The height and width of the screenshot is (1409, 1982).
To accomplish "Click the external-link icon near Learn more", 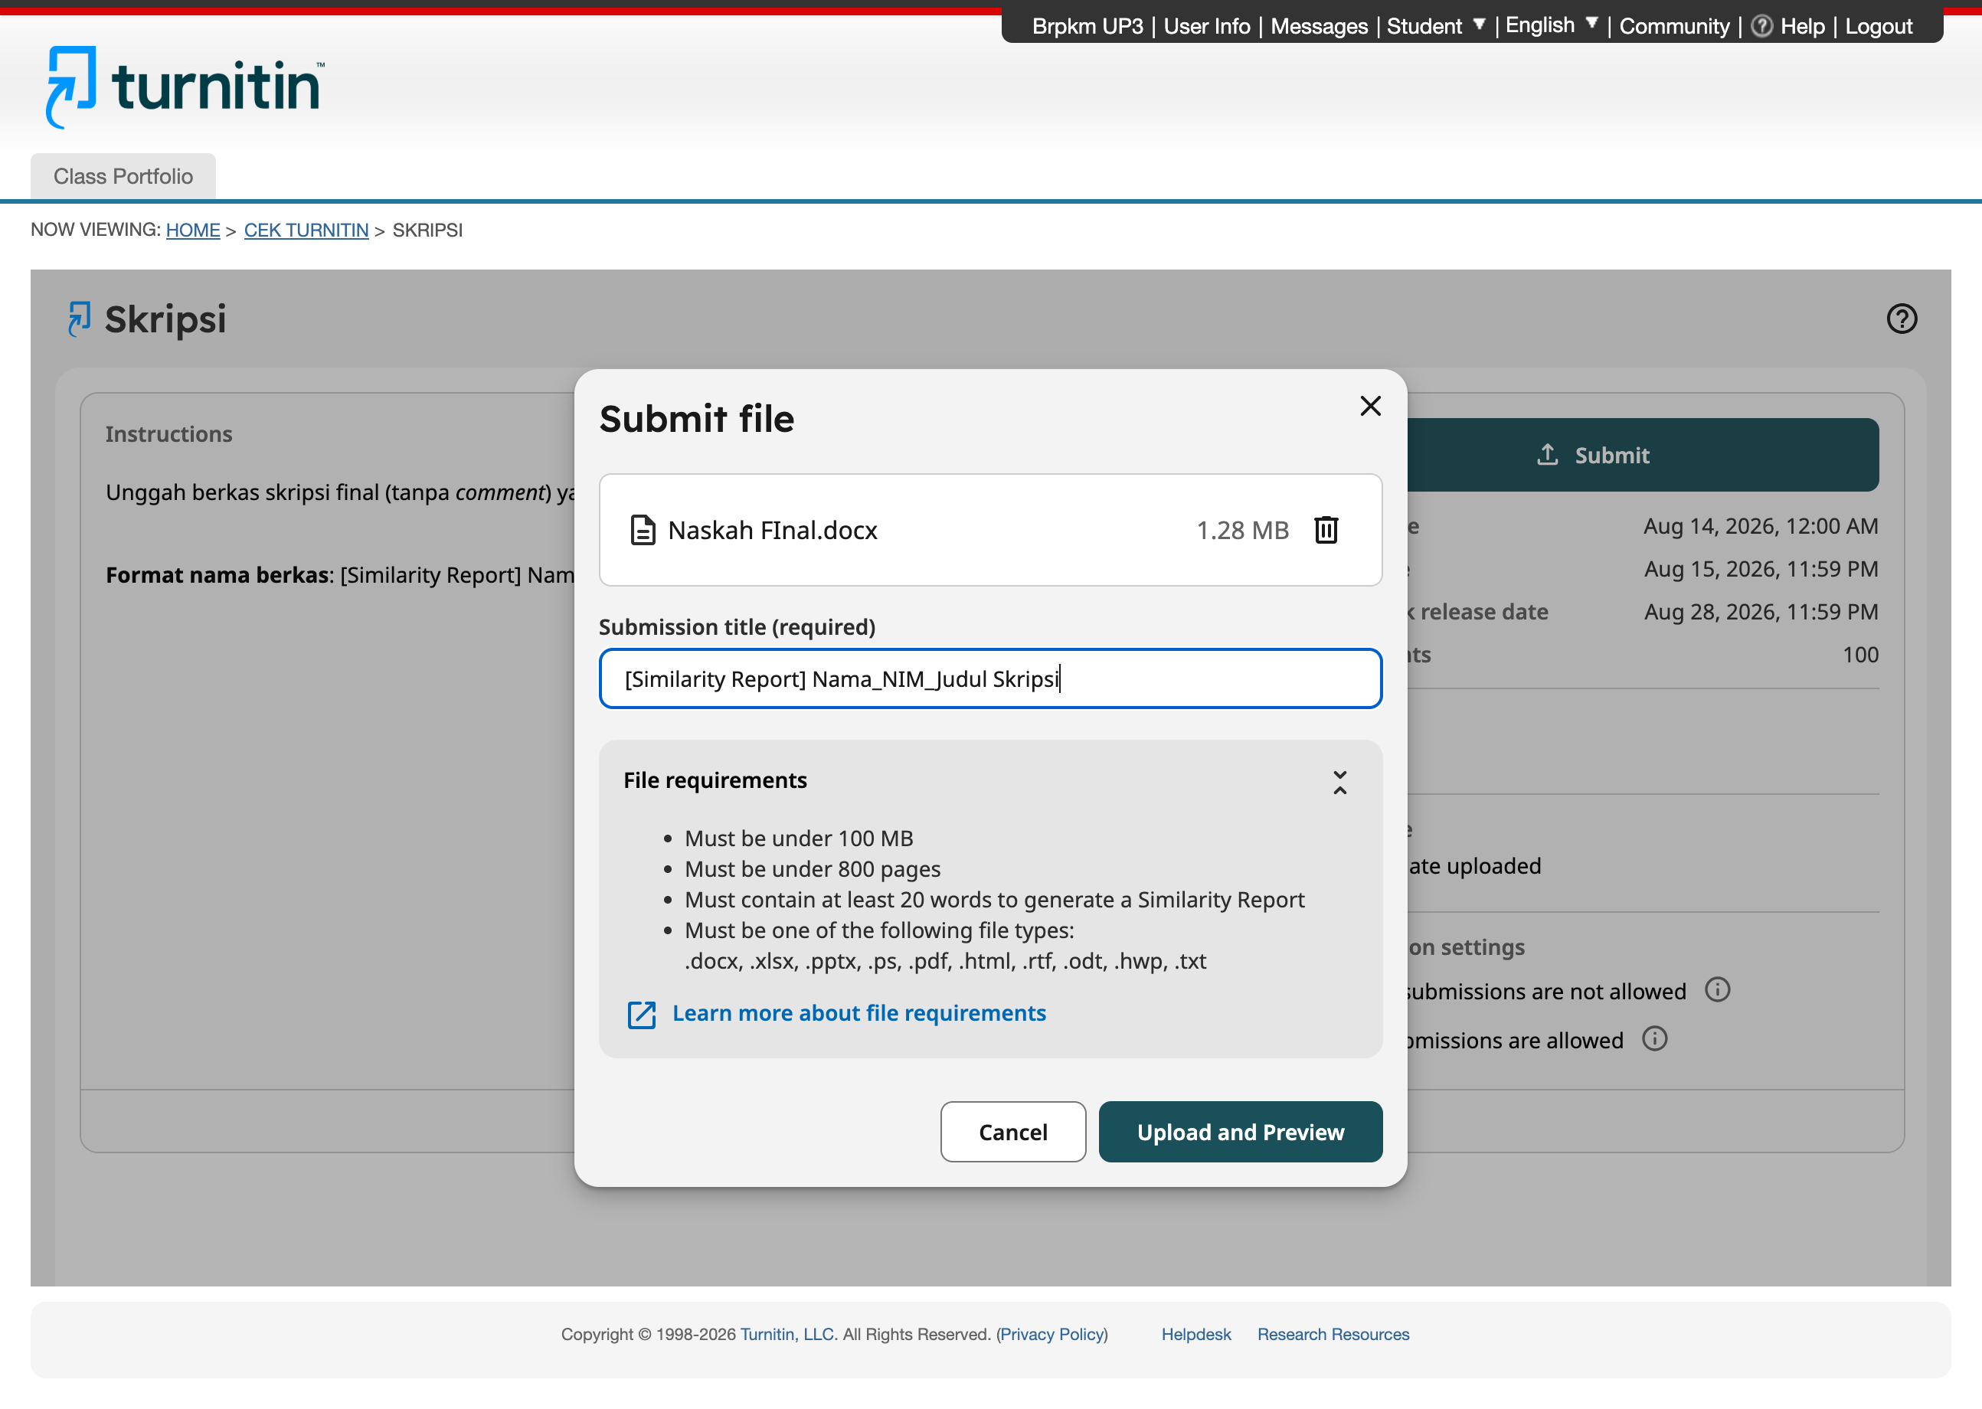I will (641, 1014).
